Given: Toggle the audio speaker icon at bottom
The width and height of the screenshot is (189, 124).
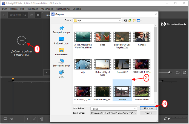Looking at the screenshot, I should [x=12, y=119].
